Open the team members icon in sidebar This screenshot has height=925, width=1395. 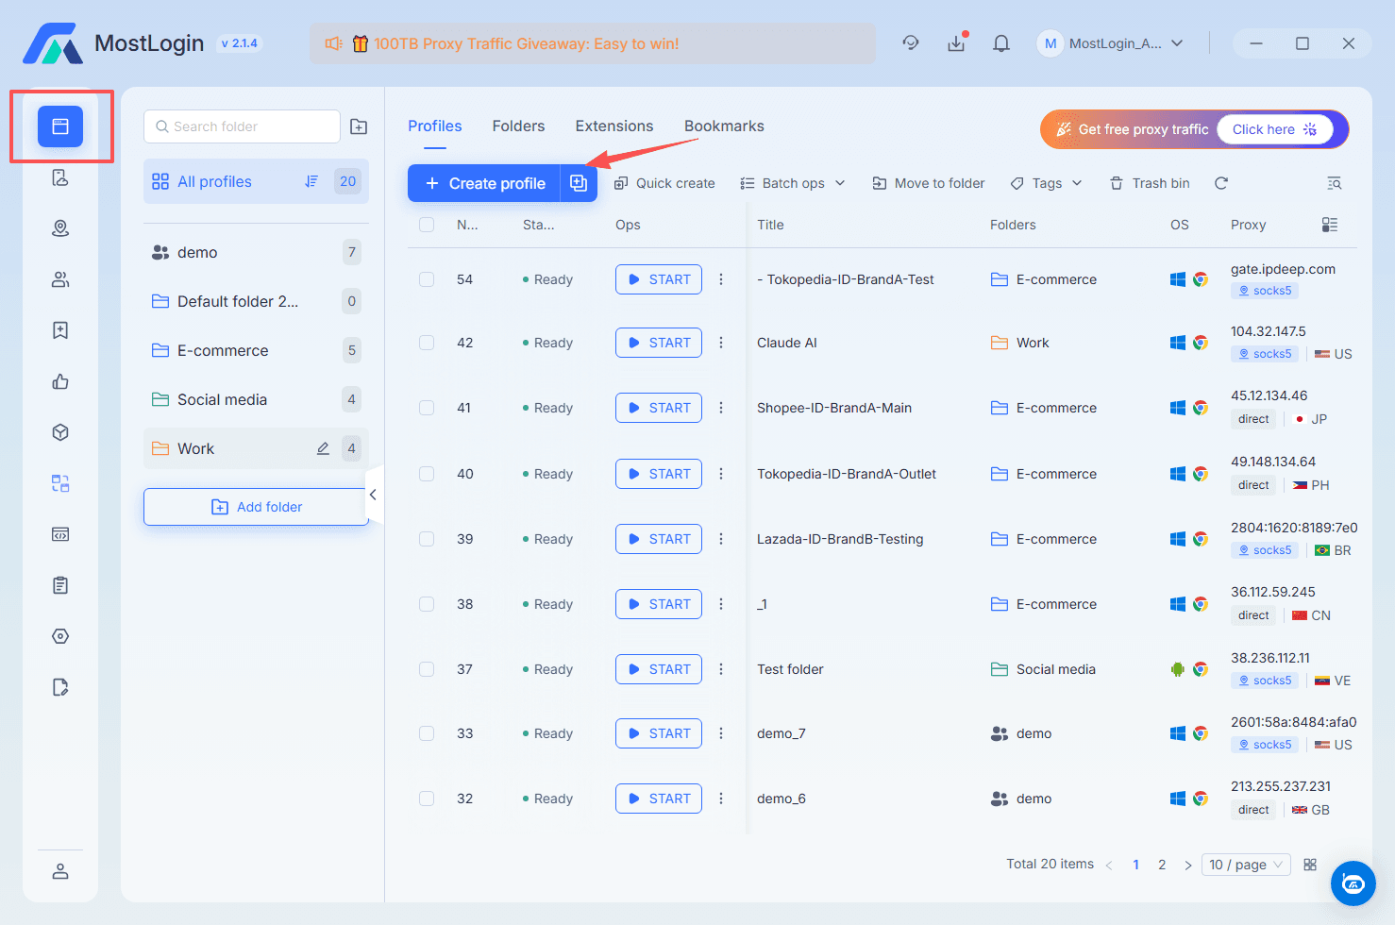coord(60,279)
